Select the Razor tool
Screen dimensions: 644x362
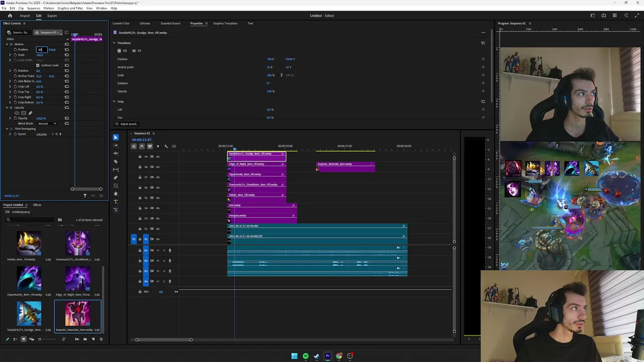pos(116,161)
